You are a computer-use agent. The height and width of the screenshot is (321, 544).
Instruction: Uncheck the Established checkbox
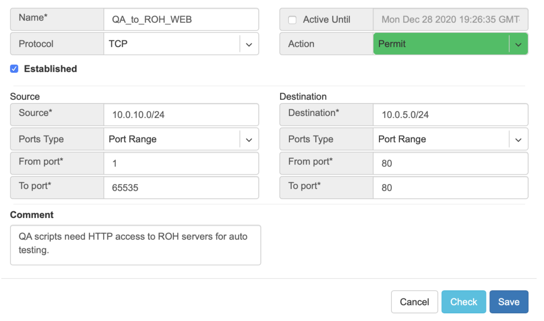tap(14, 69)
